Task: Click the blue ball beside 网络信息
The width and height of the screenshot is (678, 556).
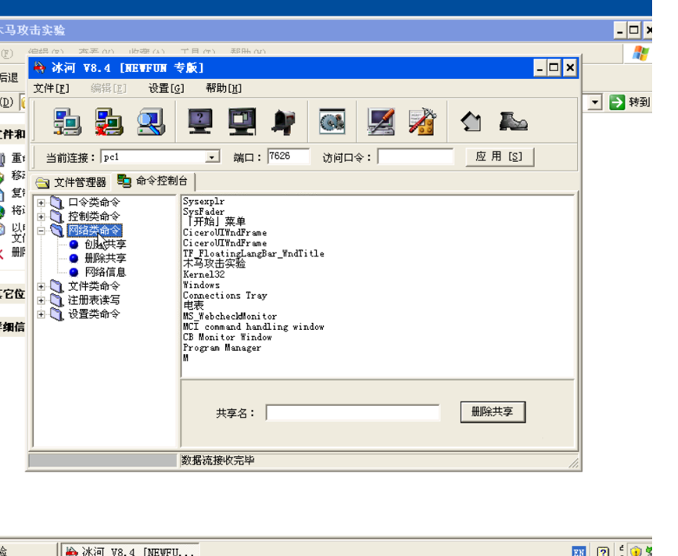Action: pyautogui.click(x=74, y=272)
